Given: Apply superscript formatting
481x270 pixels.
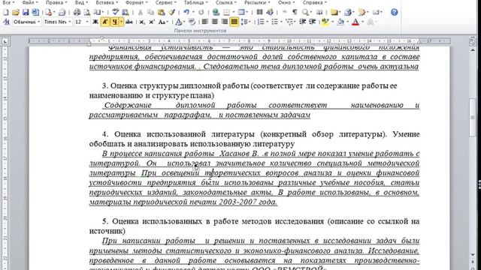Looking at the screenshot, I should point(152,22).
